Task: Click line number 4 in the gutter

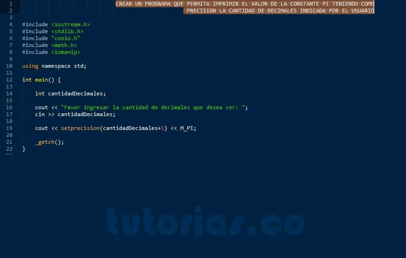Action: [11, 24]
